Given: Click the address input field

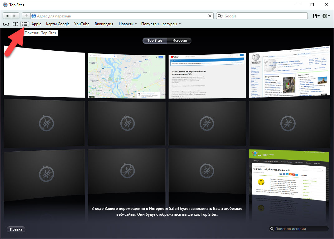Looking at the screenshot, I should point(122,16).
